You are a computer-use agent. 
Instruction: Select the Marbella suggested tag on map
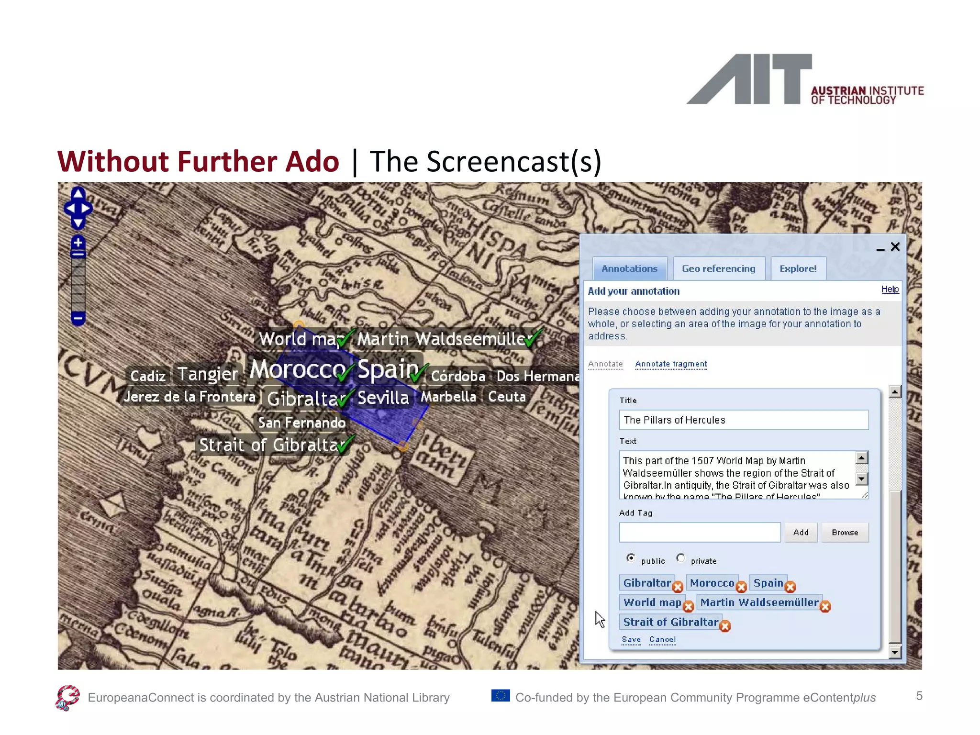click(448, 397)
